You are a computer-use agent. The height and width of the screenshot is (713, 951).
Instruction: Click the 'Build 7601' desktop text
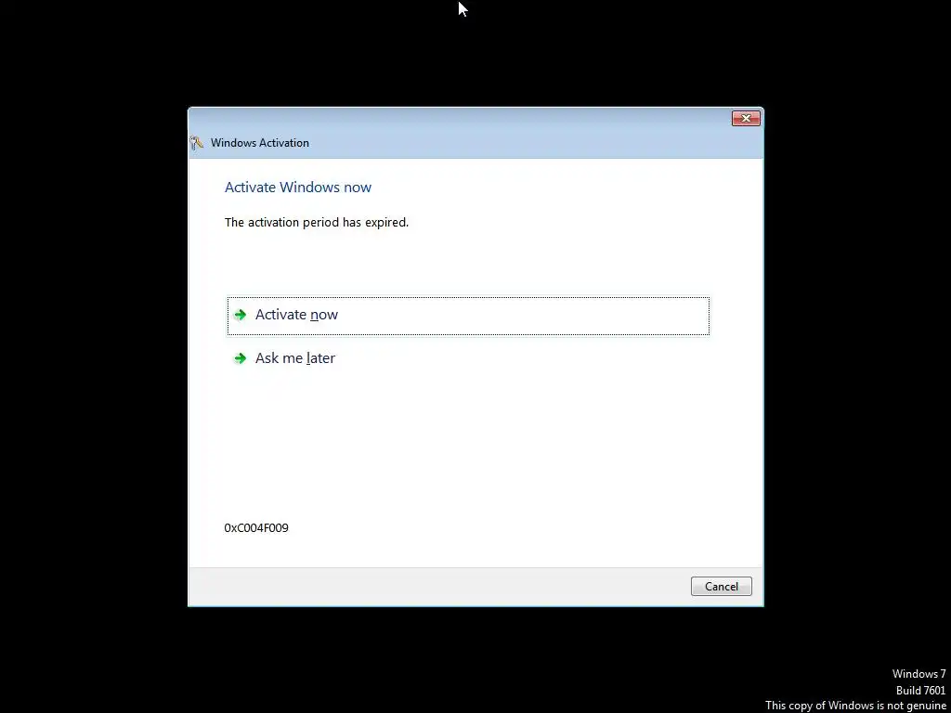pos(920,691)
